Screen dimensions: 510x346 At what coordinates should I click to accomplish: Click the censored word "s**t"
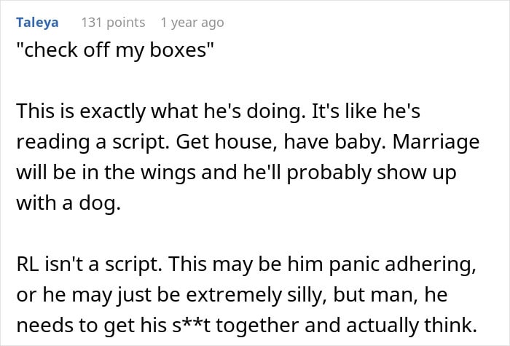(x=191, y=326)
